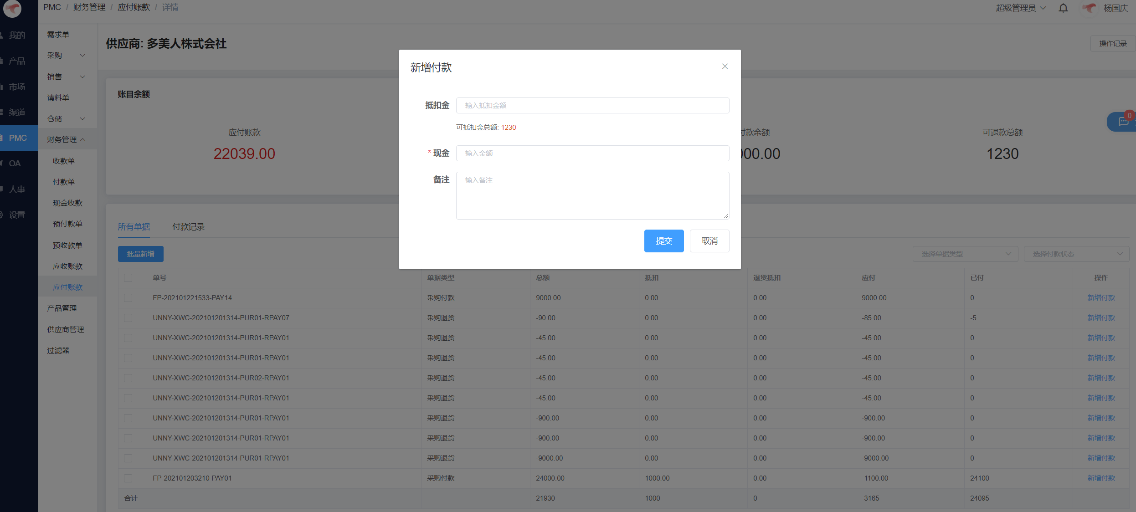Open 设置 in the dark sidebar
Image resolution: width=1136 pixels, height=512 pixels.
coord(17,215)
